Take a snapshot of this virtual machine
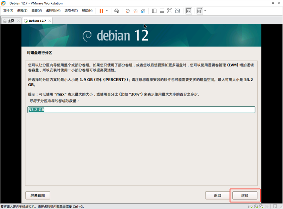Image resolution: width=283 pixels, height=209 pixels. (128, 11)
